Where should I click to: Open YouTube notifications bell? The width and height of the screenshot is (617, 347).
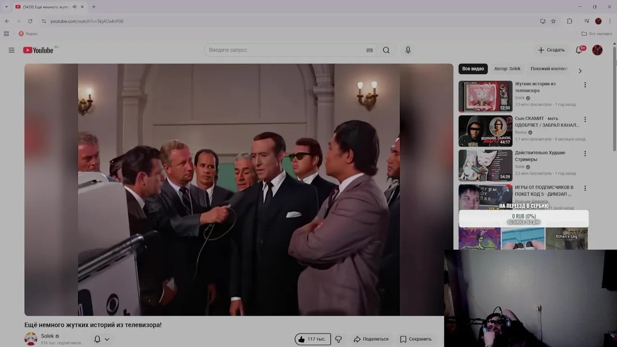(x=579, y=50)
